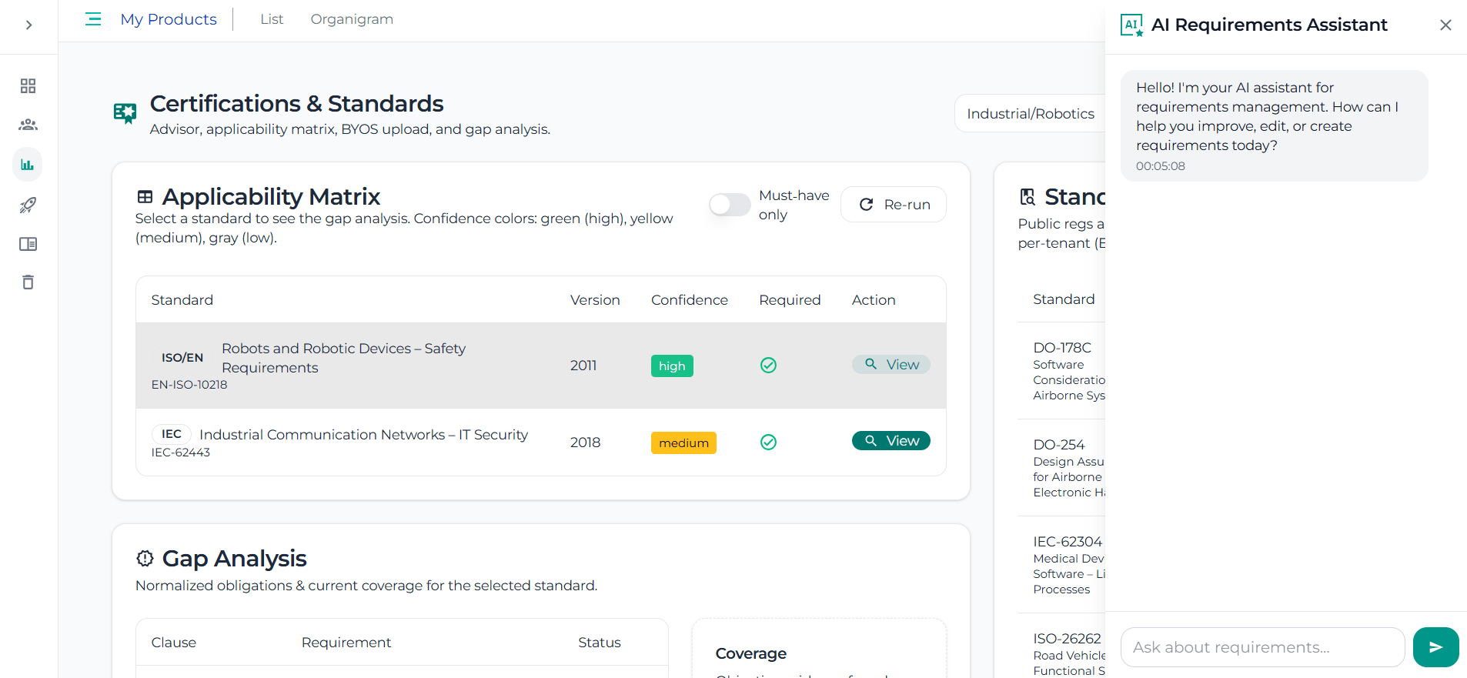Click the Required checkmark for IEC-62443
This screenshot has height=678, width=1467.
pyautogui.click(x=768, y=443)
